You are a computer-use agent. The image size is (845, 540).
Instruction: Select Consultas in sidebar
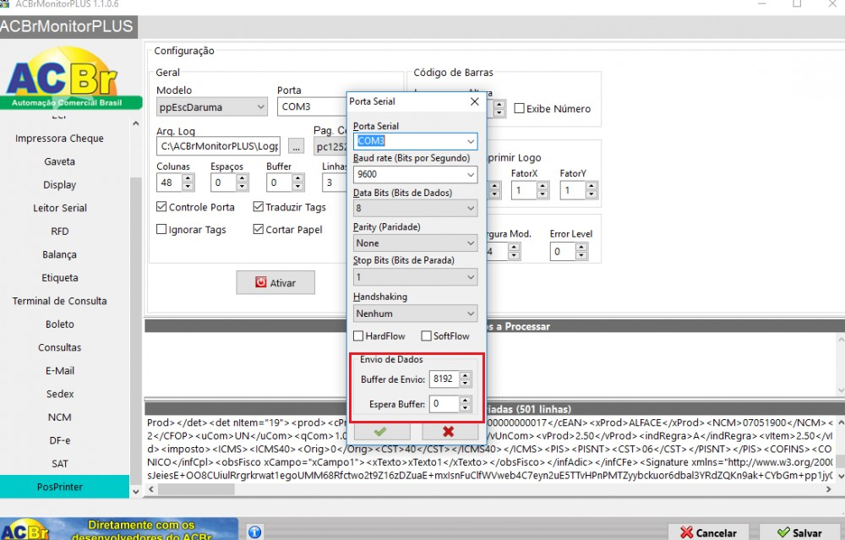(x=59, y=347)
